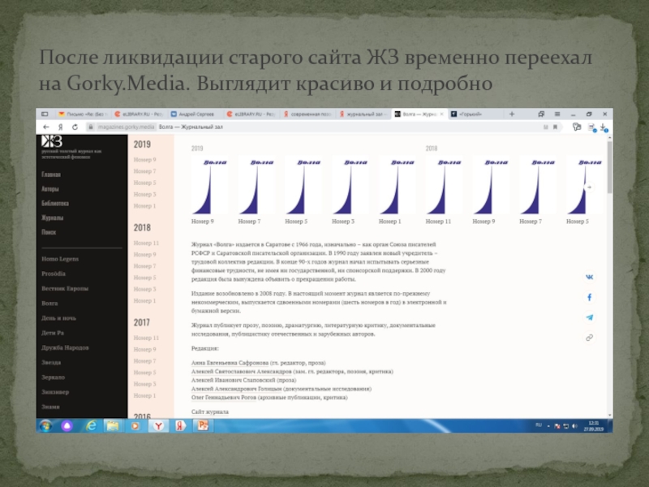
Task: Share page via Facebook icon
Action: pyautogui.click(x=590, y=297)
